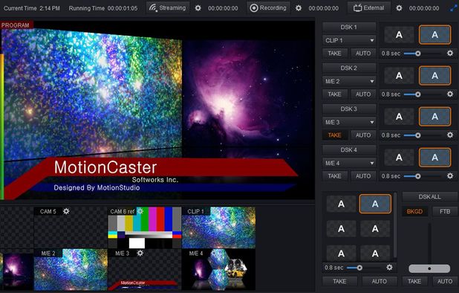This screenshot has width=459, height=293.
Task: Open External output settings gear
Action: point(399,8)
